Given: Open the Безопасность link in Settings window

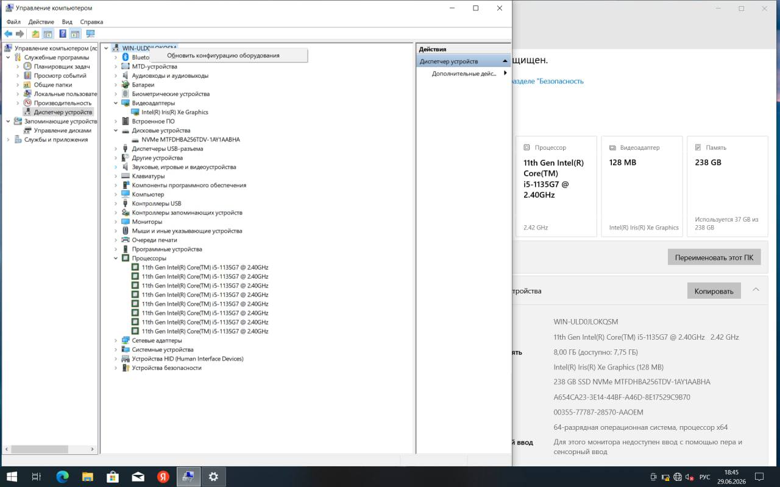Looking at the screenshot, I should tap(549, 81).
